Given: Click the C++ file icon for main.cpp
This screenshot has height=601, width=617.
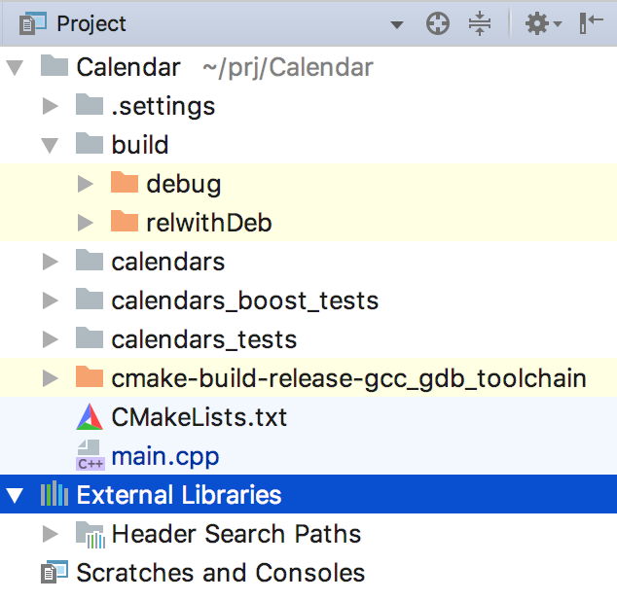Looking at the screenshot, I should pyautogui.click(x=91, y=455).
